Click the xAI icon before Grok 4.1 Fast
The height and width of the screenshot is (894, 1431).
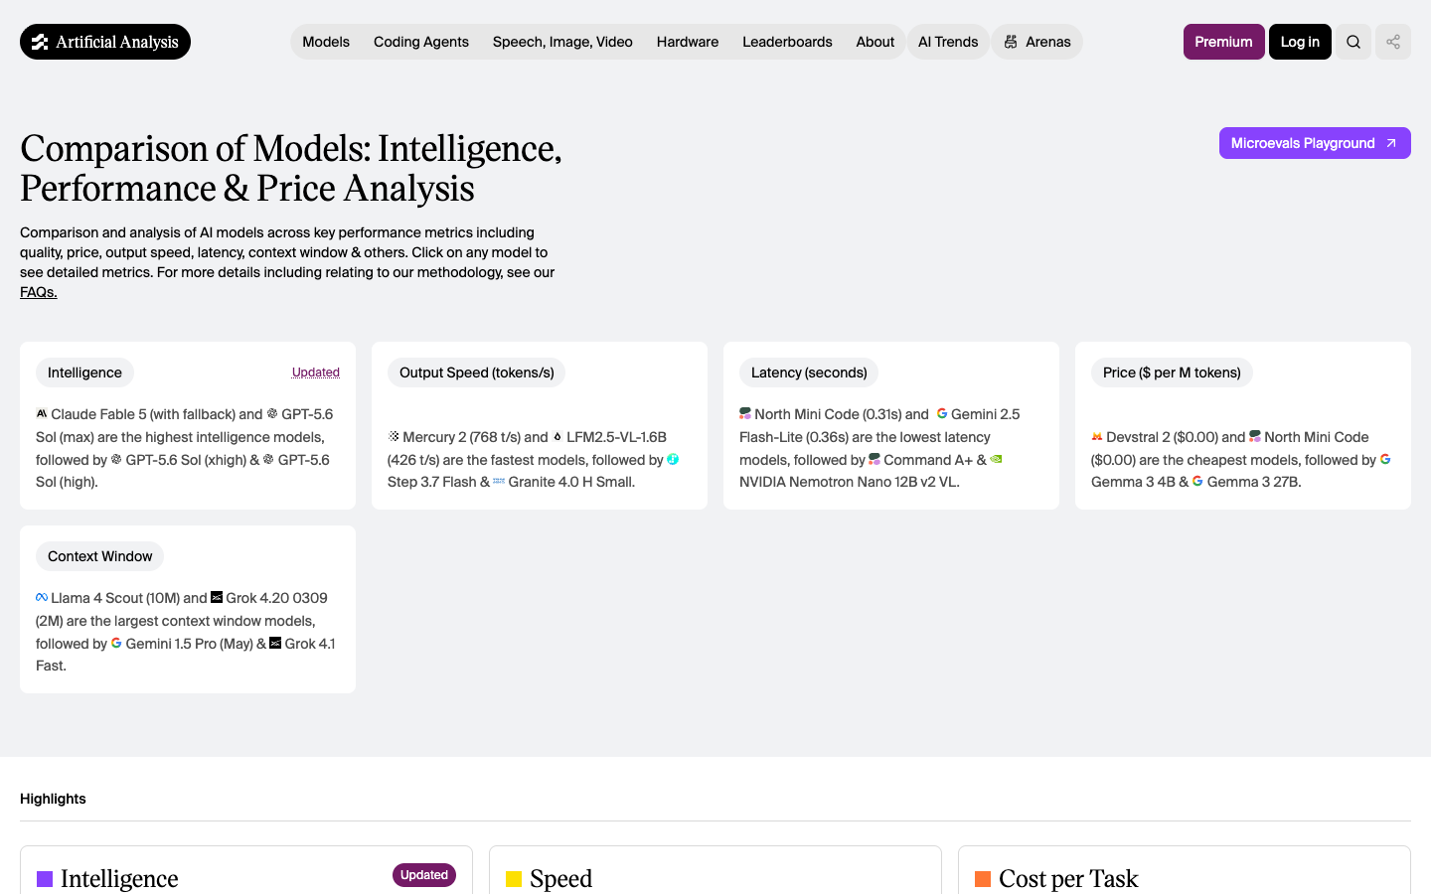tap(275, 643)
